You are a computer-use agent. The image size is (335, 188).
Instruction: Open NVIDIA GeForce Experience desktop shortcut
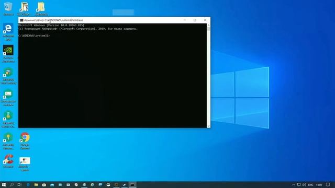coord(8,53)
